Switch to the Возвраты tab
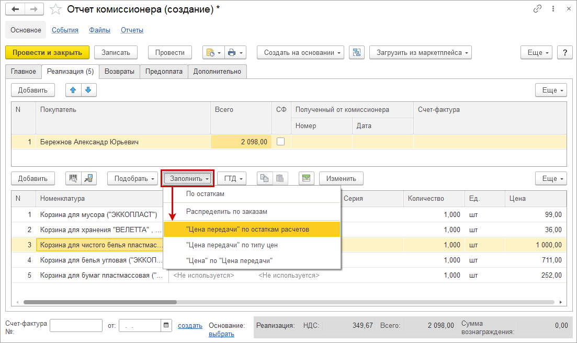The image size is (577, 343). [119, 71]
